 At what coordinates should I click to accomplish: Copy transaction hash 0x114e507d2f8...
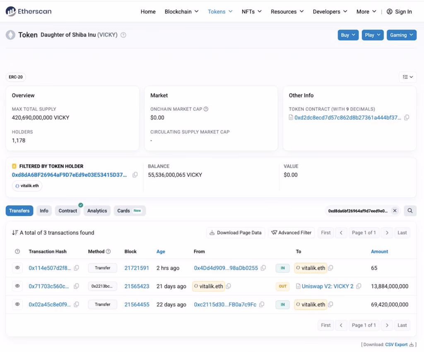pyautogui.click(x=77, y=268)
